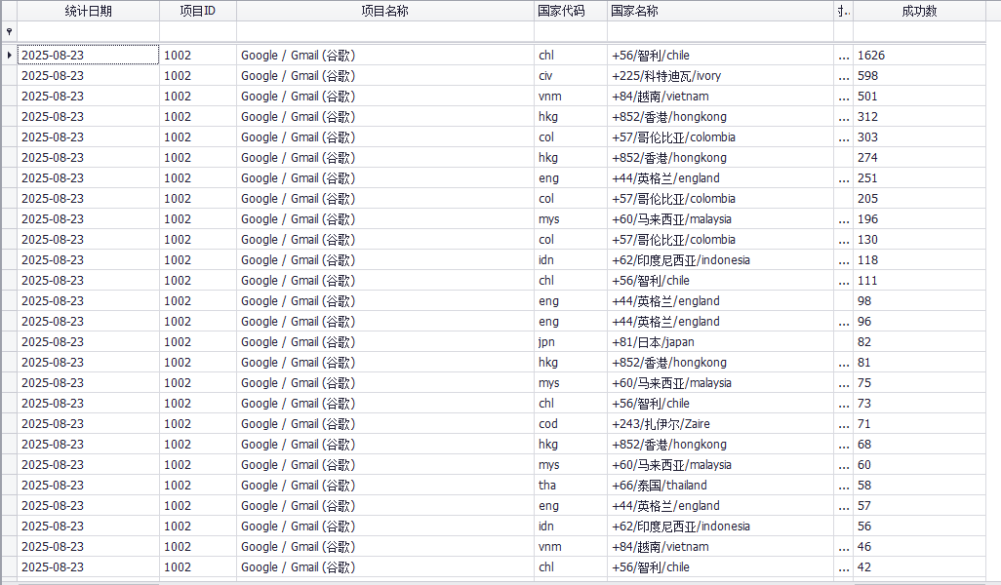Click the 196 value cell

point(919,218)
